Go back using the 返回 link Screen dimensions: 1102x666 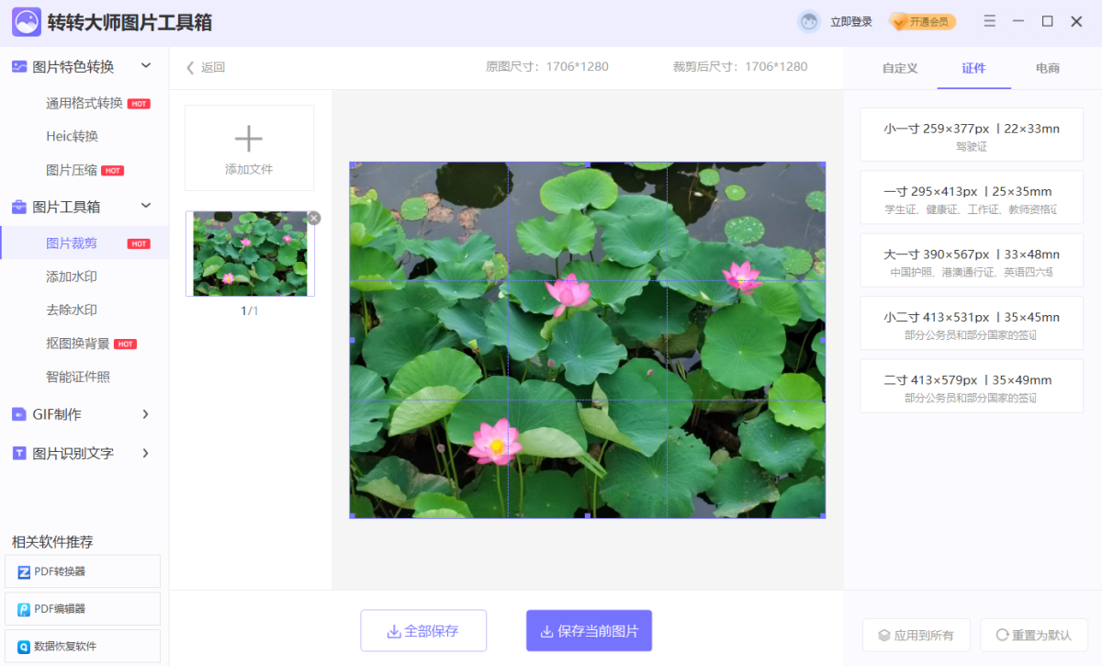tap(206, 67)
